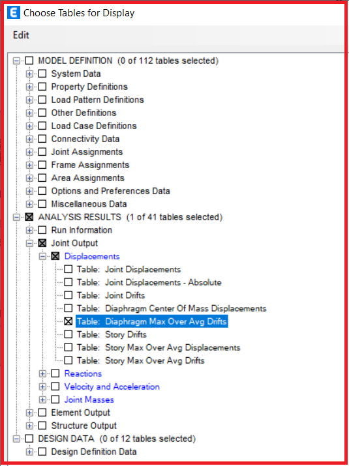Image resolution: width=349 pixels, height=466 pixels.
Task: Collapse the Displacements subtree
Action: pyautogui.click(x=42, y=256)
